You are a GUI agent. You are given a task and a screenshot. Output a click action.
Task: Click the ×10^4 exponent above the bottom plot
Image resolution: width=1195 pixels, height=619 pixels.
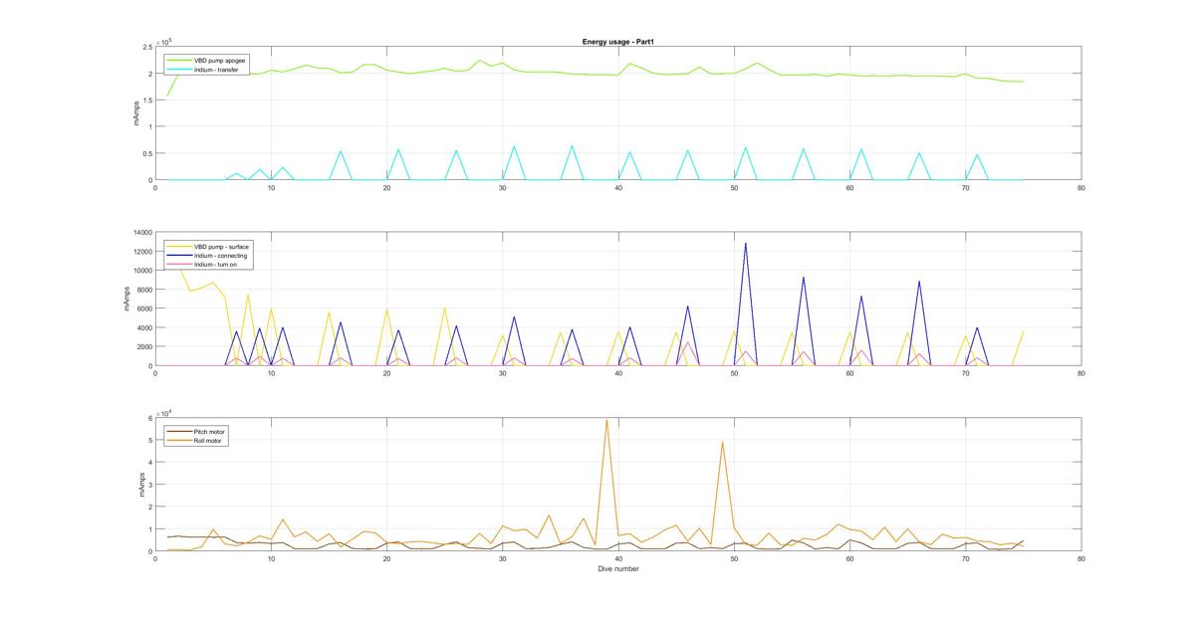163,412
